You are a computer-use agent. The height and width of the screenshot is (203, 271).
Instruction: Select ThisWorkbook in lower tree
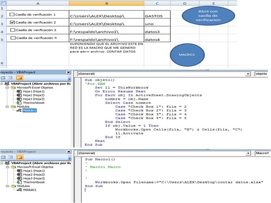[34, 182]
